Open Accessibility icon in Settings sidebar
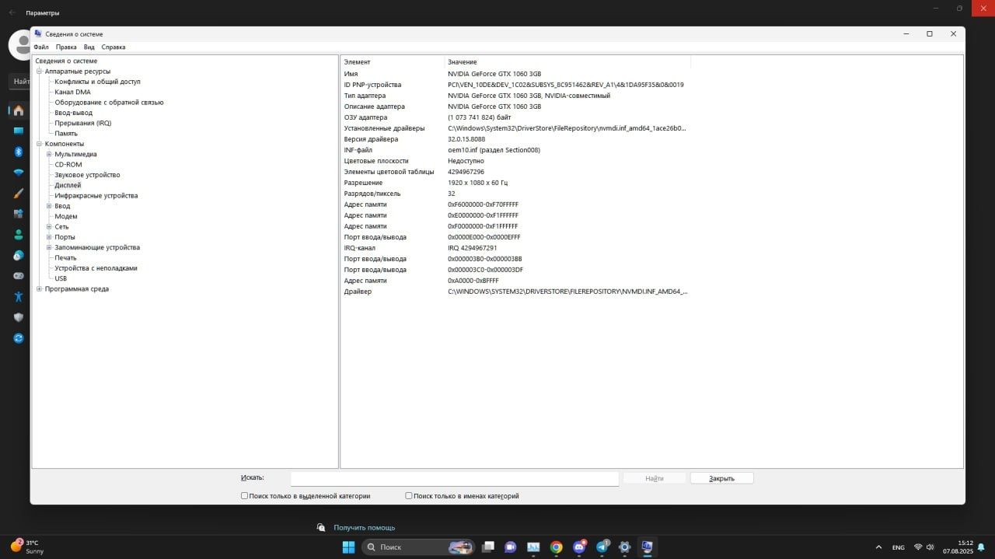 coord(18,296)
